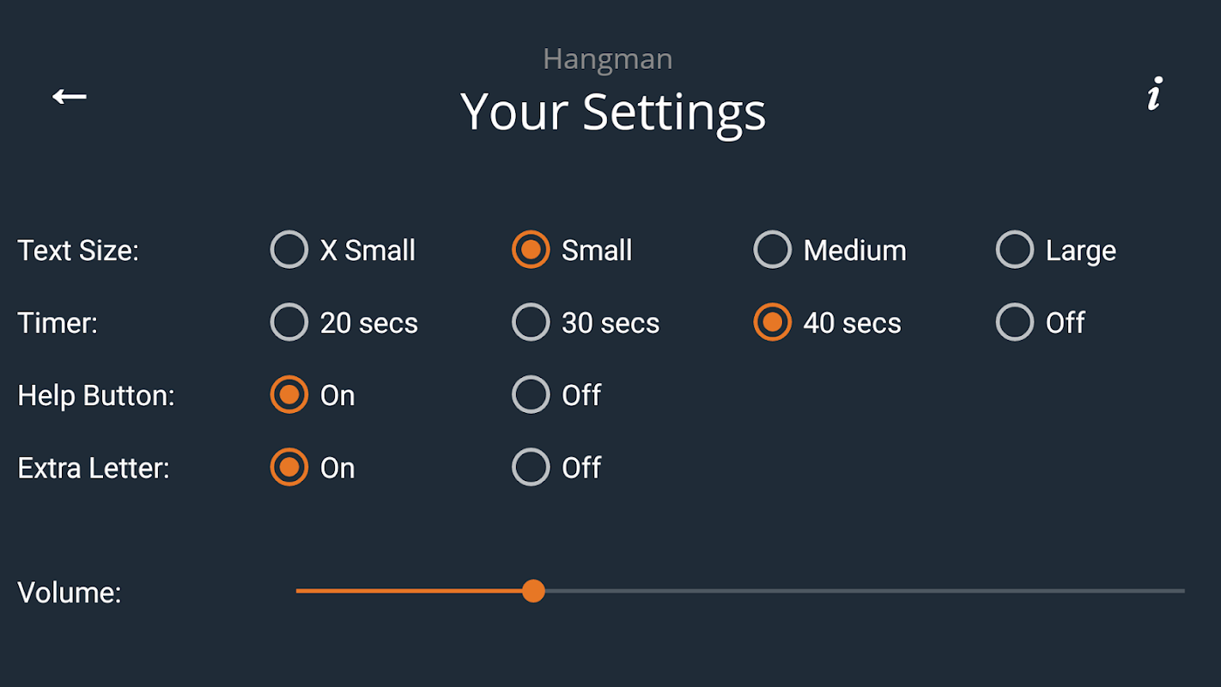Select the 40 secs timer
The image size is (1221, 687).
coord(773,323)
